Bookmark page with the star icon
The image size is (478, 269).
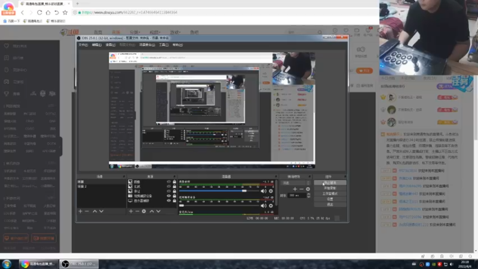(65, 13)
